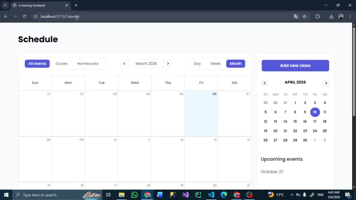Open Microsoft Word from taskbar

click(x=159, y=195)
